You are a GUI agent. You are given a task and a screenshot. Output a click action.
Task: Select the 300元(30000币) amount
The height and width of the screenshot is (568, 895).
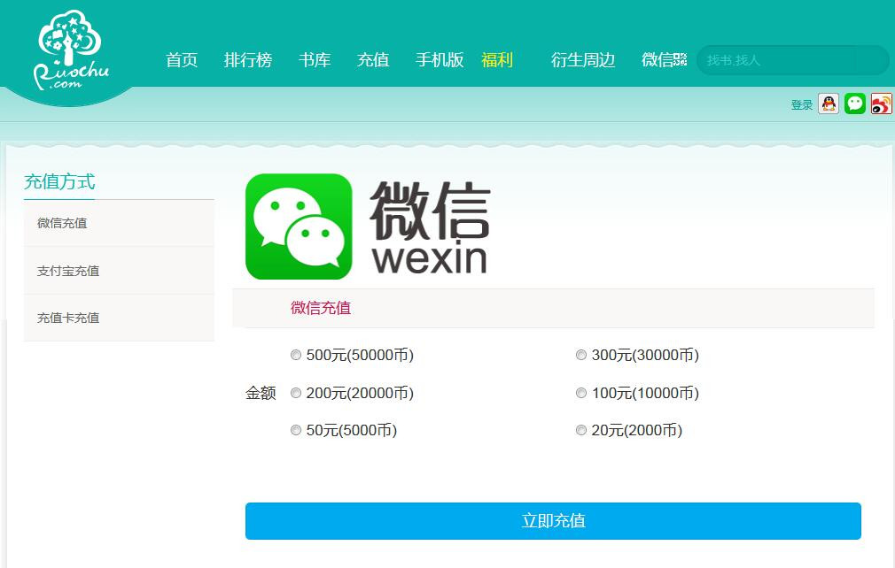click(x=581, y=355)
